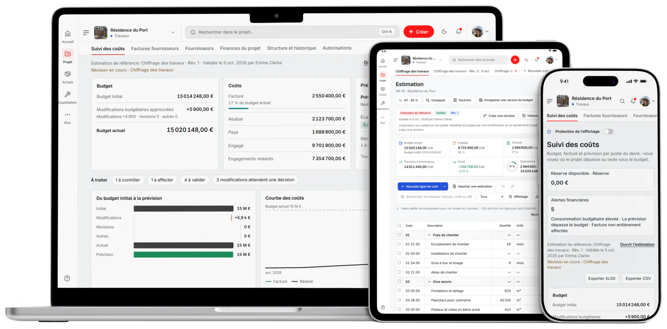This screenshot has width=667, height=329.
Task: Open avatar chevron menu on the phone
Action: 654,101
